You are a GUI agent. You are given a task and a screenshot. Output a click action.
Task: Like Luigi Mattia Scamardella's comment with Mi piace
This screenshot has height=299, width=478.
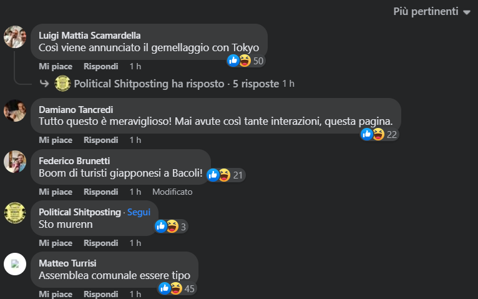tap(56, 66)
